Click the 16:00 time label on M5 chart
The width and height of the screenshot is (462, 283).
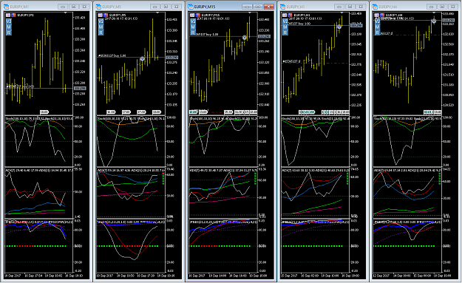(x=111, y=112)
